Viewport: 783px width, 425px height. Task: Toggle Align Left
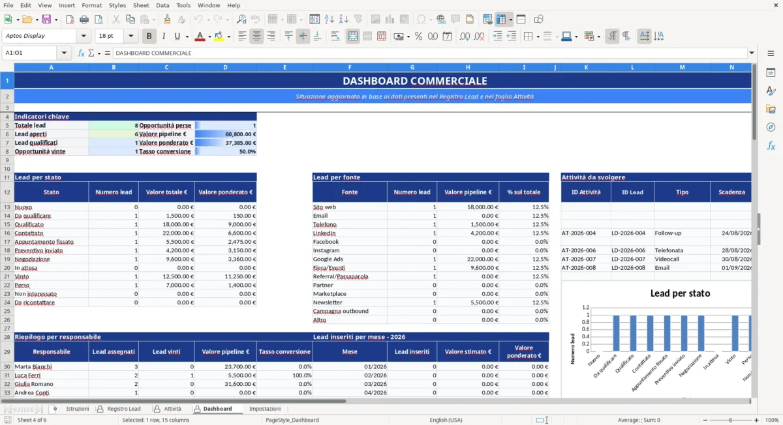242,37
